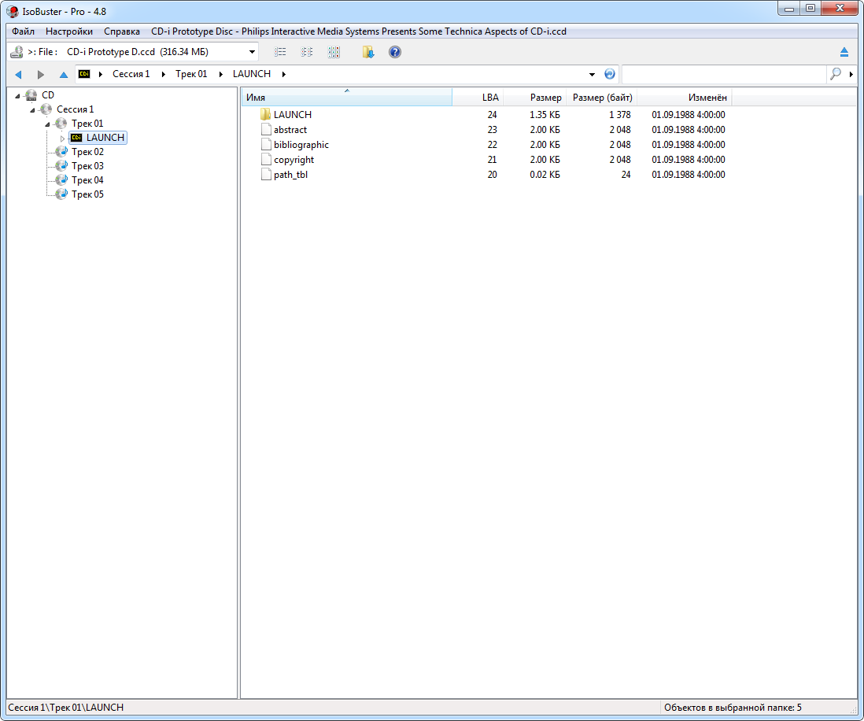The width and height of the screenshot is (864, 721).
Task: Expand breadcrumb arrow after Трек 01
Action: click(220, 74)
